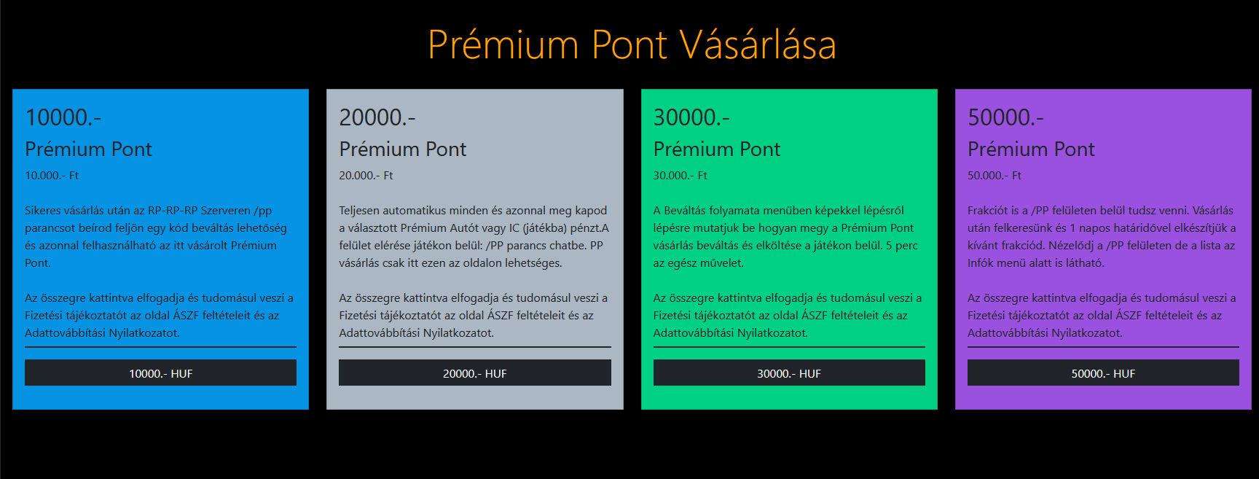Choose the 50000.- HUF purchase button
The height and width of the screenshot is (479, 1259).
point(1102,373)
